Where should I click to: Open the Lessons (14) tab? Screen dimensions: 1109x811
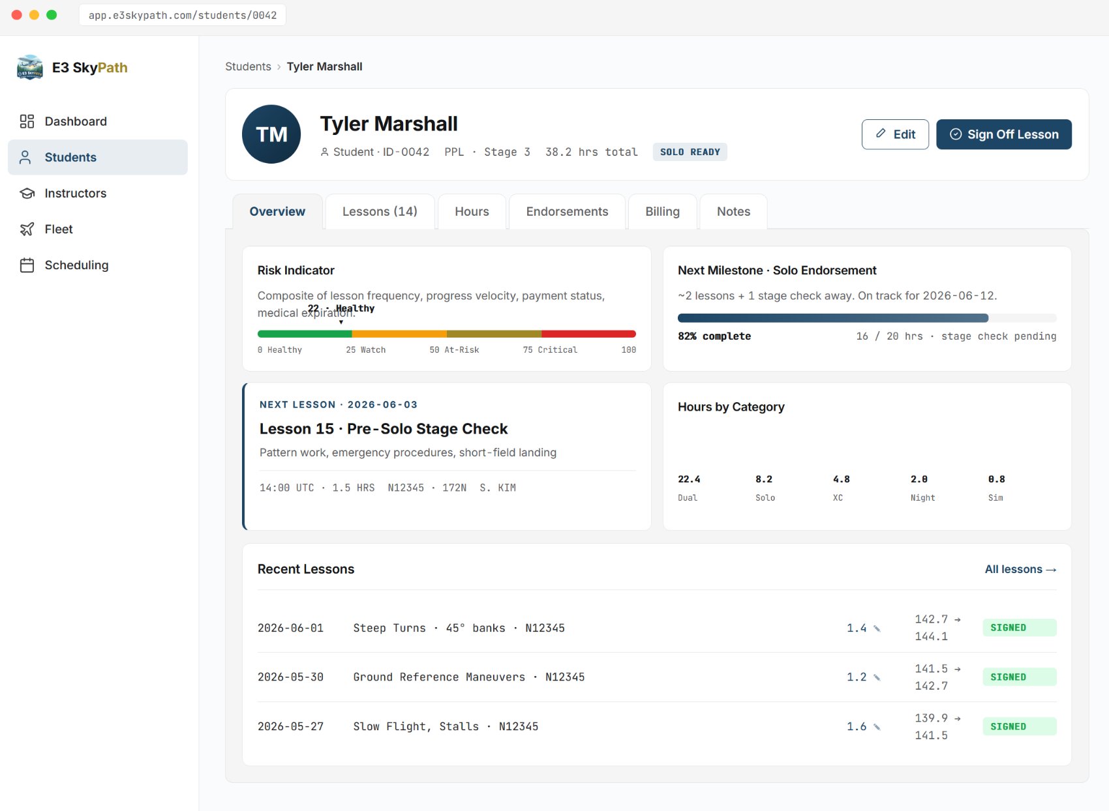[x=380, y=211]
